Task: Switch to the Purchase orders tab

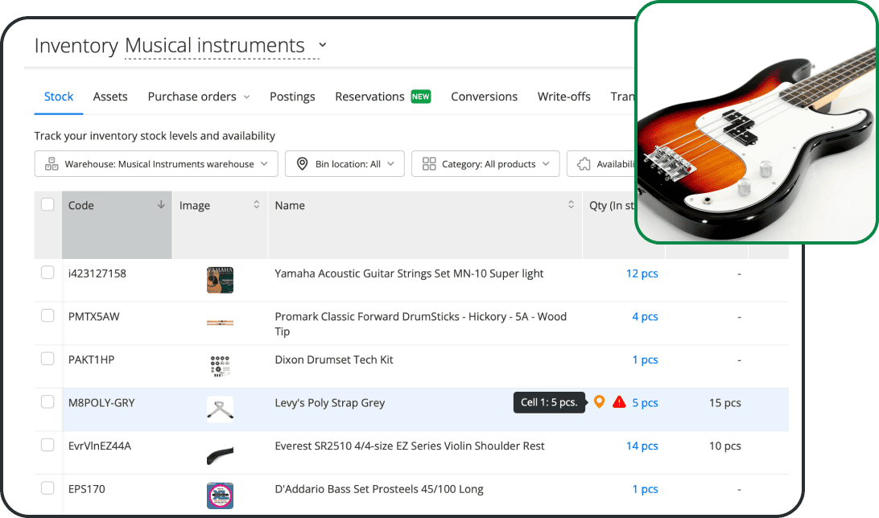Action: pos(193,96)
